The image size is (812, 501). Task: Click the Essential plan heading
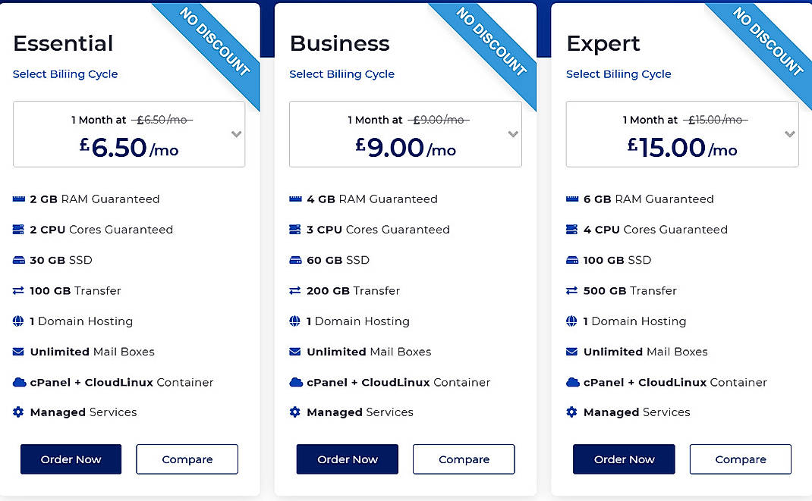tap(63, 44)
